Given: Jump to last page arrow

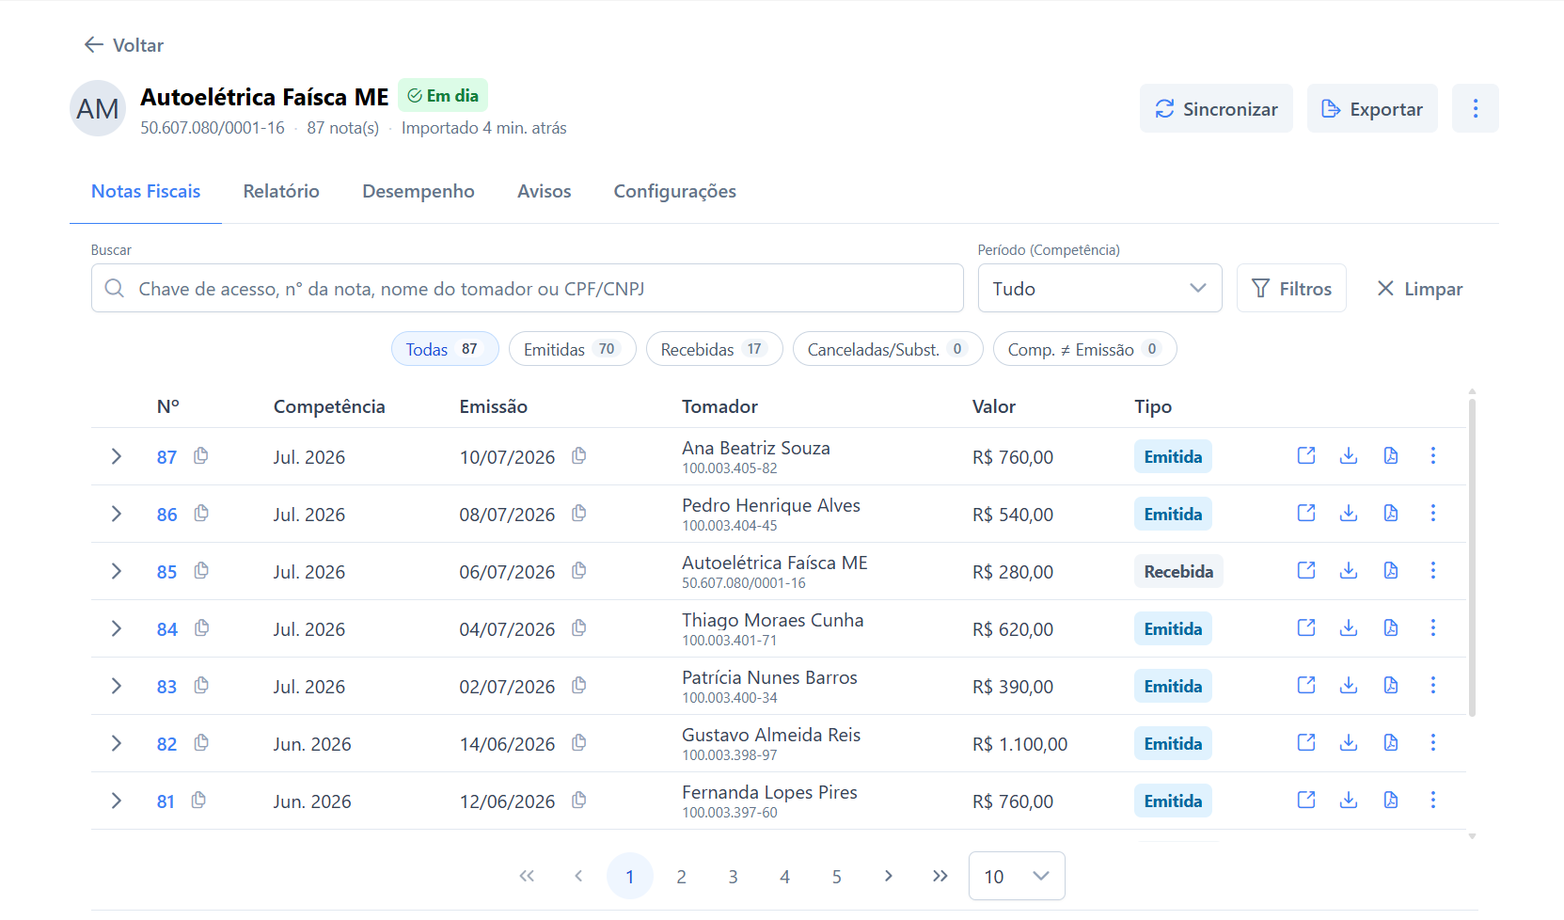Looking at the screenshot, I should click(x=940, y=876).
